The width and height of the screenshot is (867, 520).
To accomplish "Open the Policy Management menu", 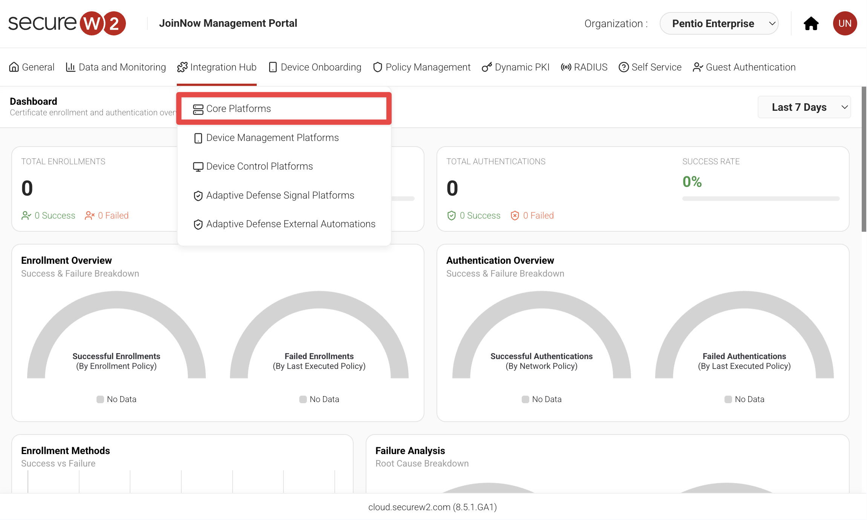I will pyautogui.click(x=422, y=67).
